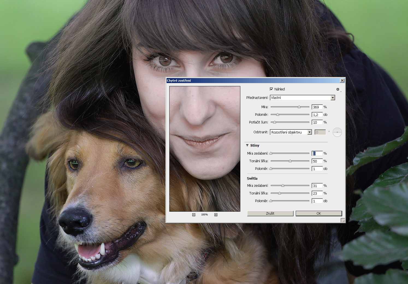
Task: Zoom in the preview with plus button
Action: pos(216,215)
